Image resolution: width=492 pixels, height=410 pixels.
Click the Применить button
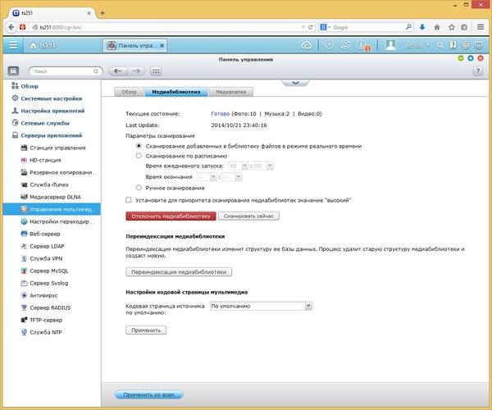coord(146,330)
